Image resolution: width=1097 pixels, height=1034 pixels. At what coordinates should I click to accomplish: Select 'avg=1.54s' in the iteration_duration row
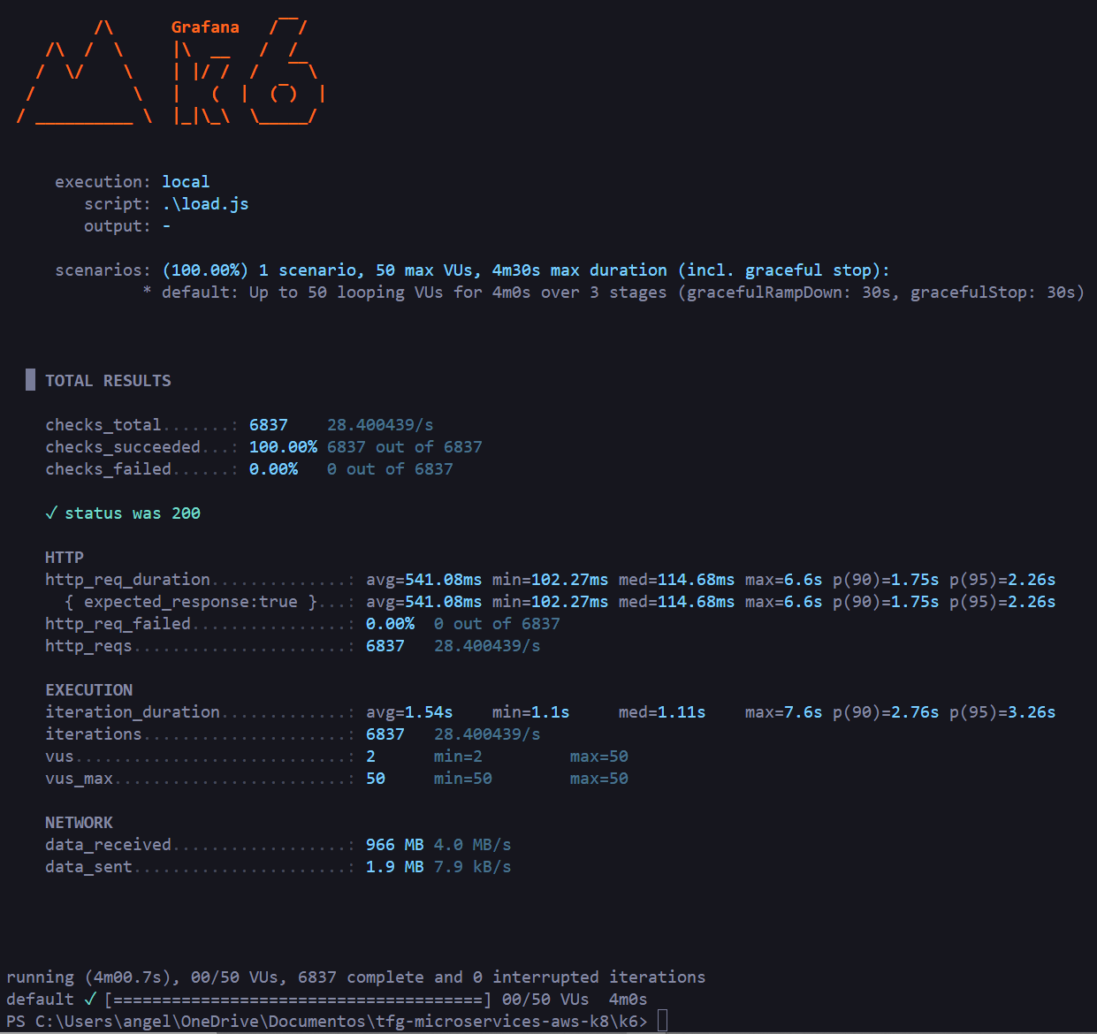[409, 712]
